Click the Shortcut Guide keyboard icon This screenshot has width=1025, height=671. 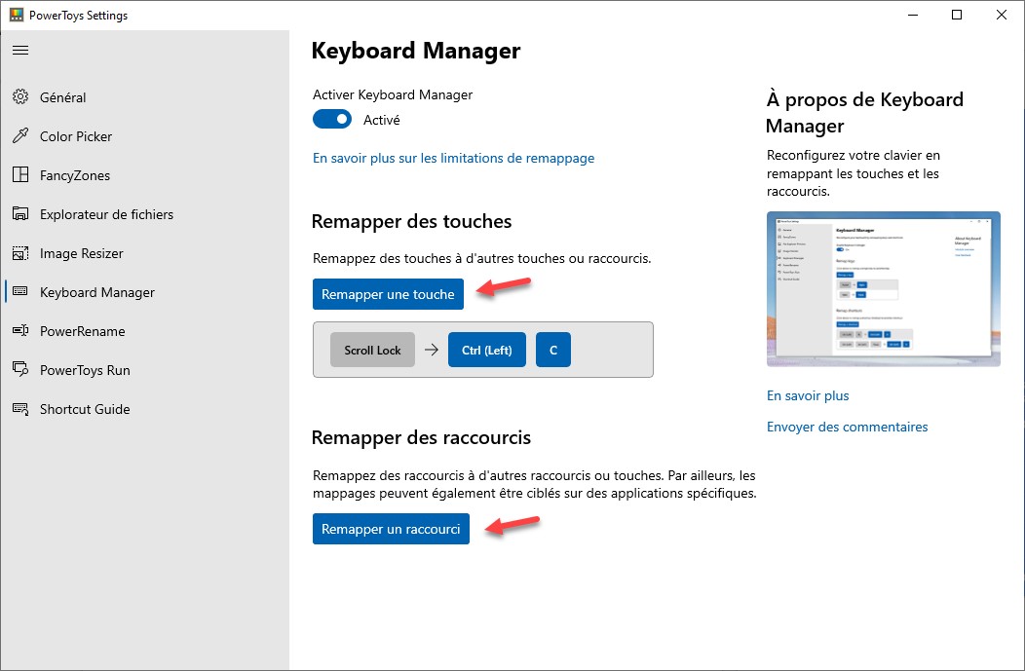20,409
